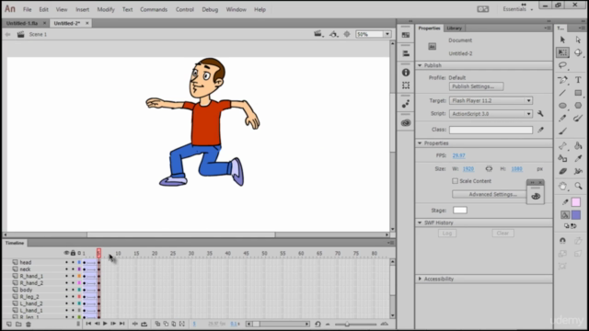589x331 pixels.
Task: Collapse the Properties section
Action: point(420,143)
